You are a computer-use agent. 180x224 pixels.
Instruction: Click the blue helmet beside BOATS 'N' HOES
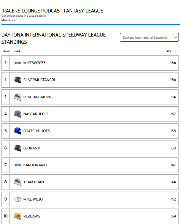pyautogui.click(x=18, y=131)
